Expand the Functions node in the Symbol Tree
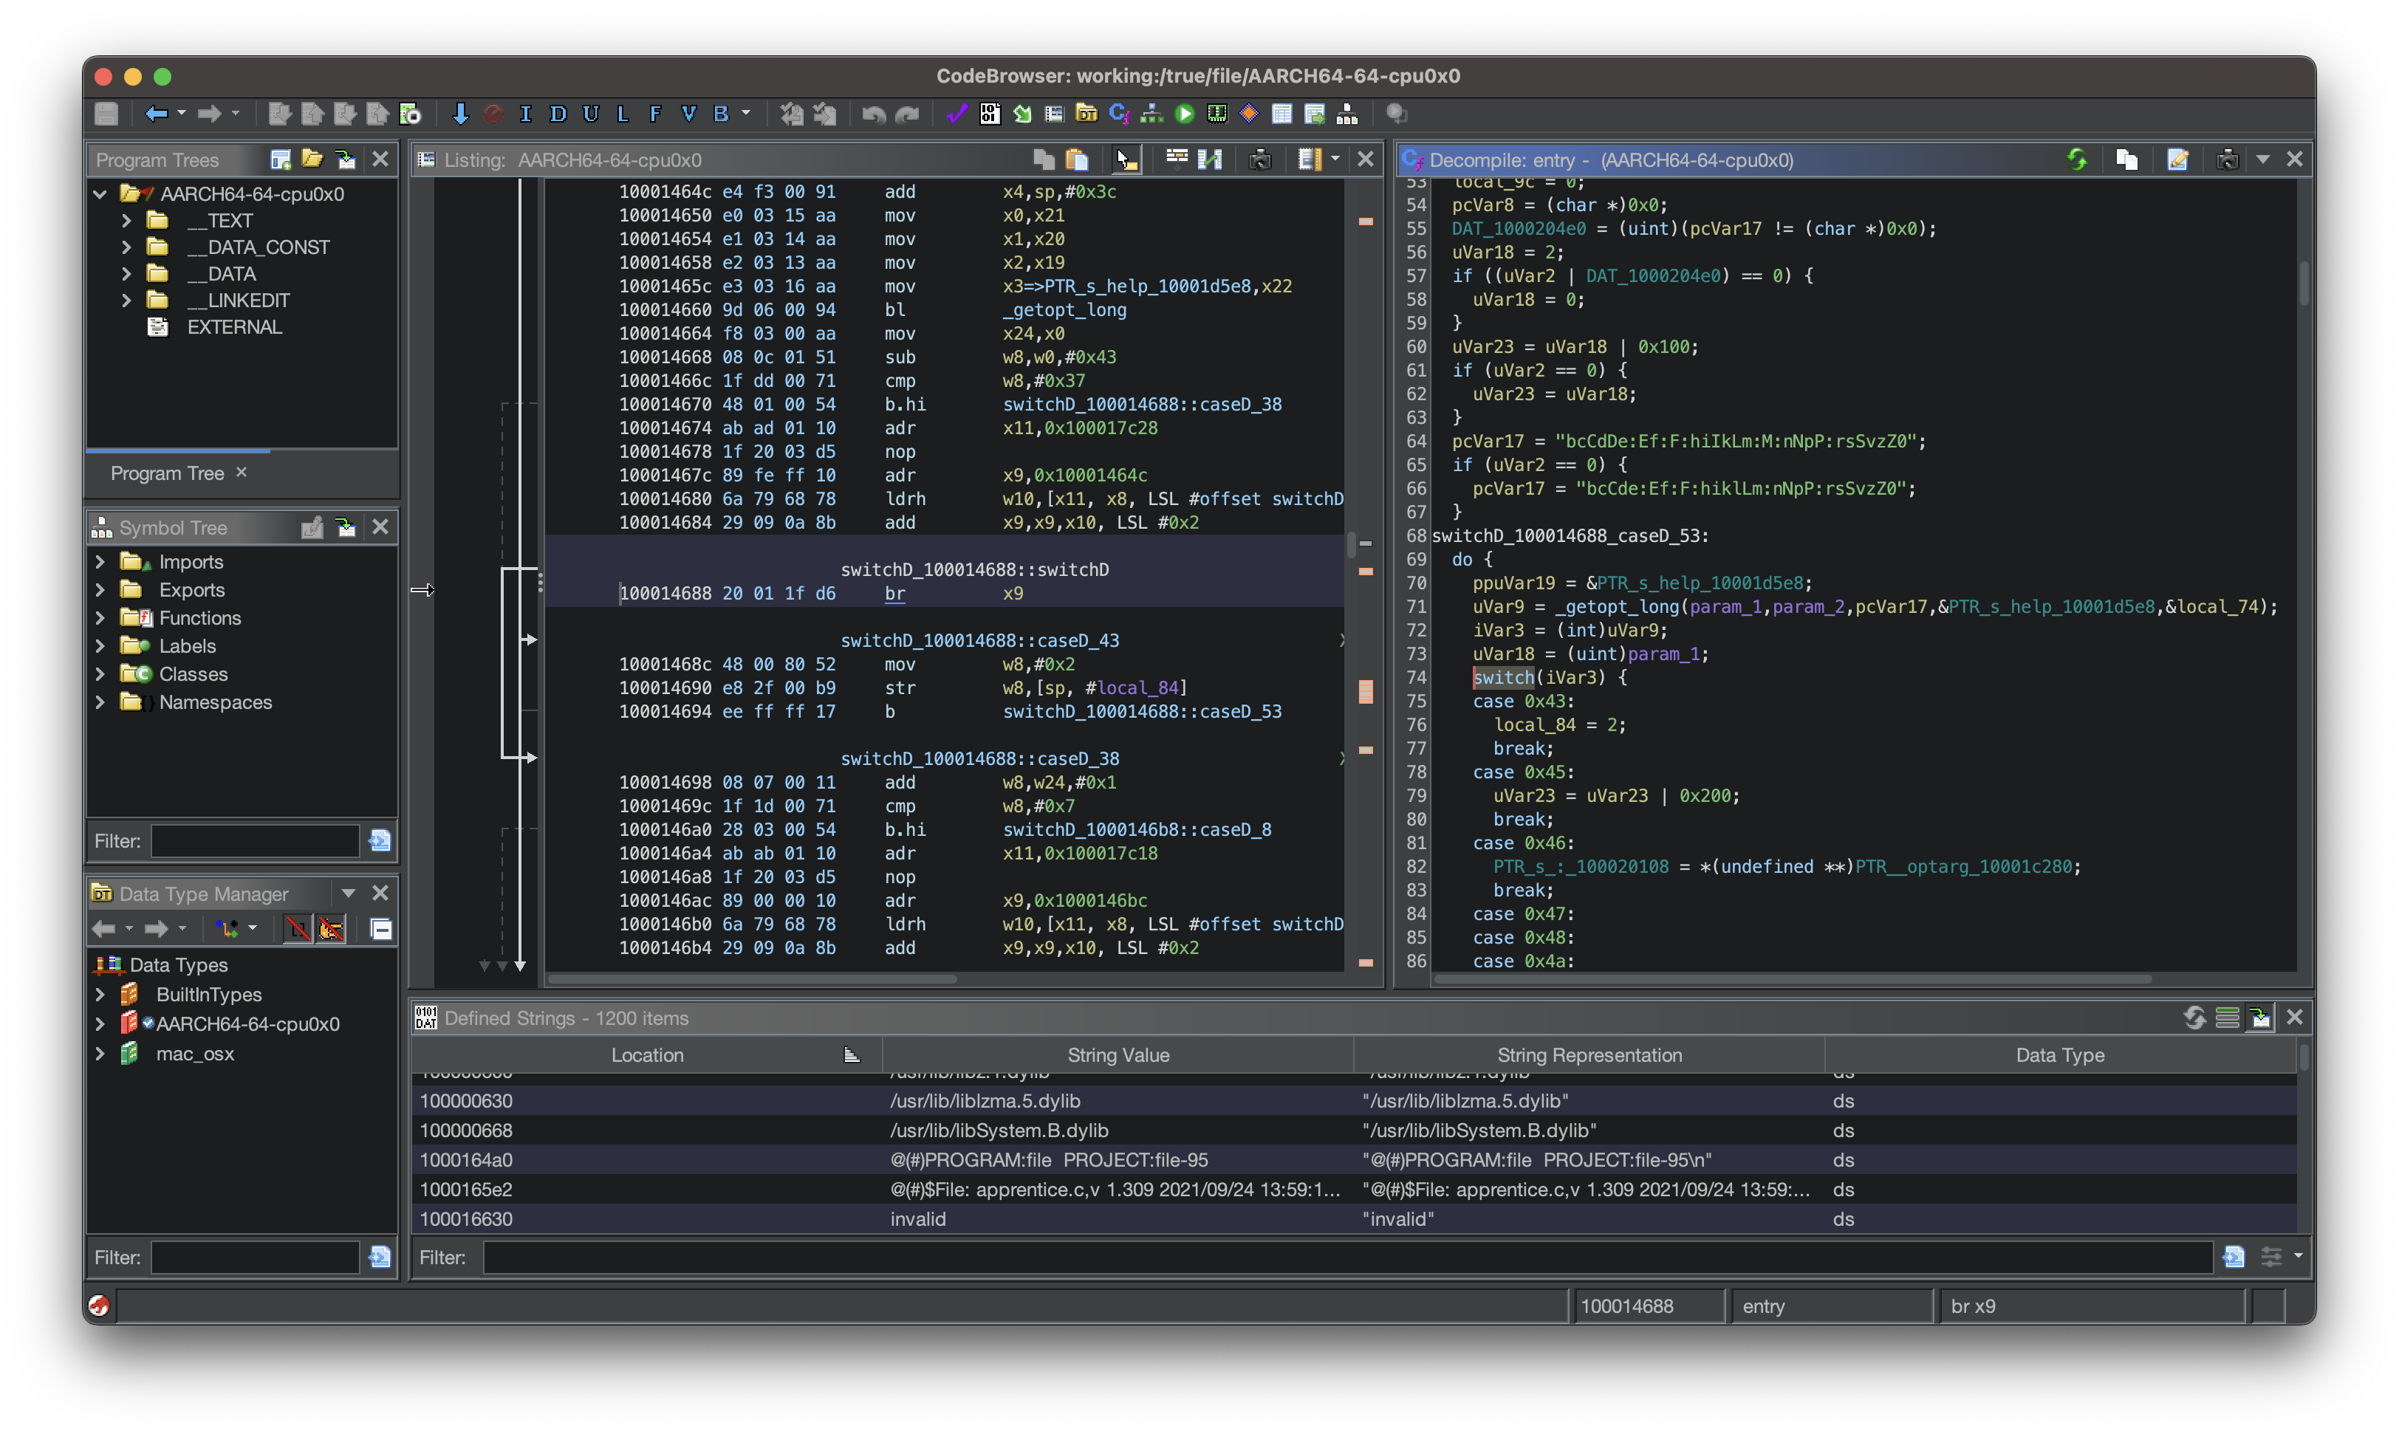The height and width of the screenshot is (1434, 2399). click(100, 617)
